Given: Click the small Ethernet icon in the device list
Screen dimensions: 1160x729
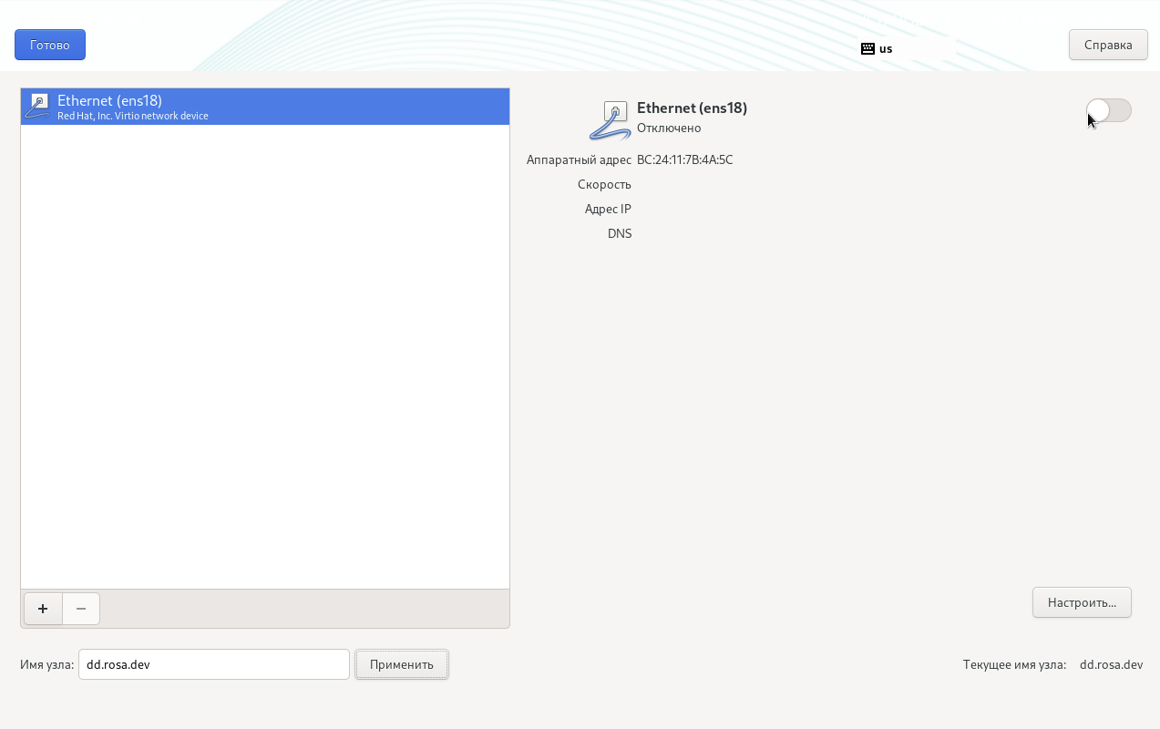Looking at the screenshot, I should 37,106.
